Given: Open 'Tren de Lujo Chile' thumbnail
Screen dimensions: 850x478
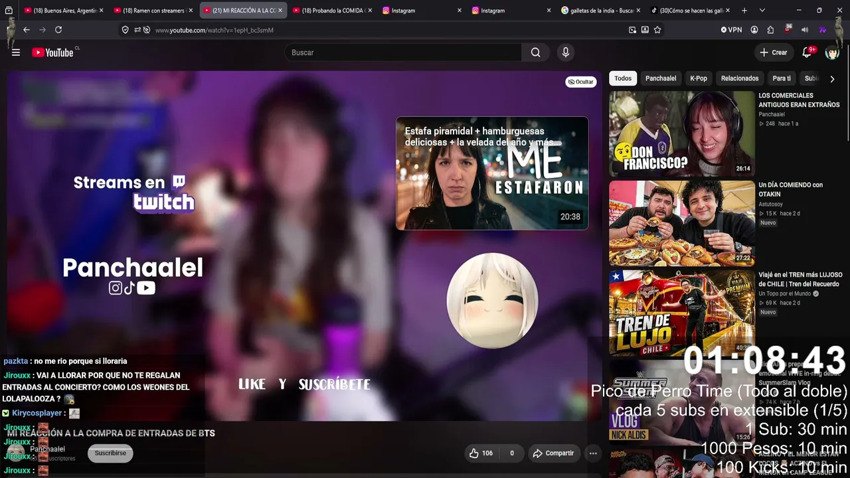Looking at the screenshot, I should click(682, 313).
